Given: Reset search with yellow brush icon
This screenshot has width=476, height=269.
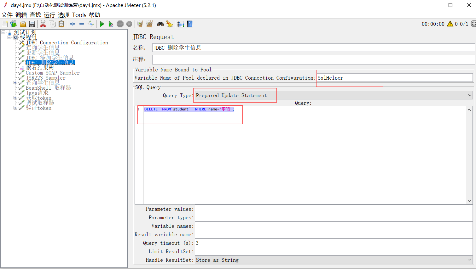Looking at the screenshot, I should pos(170,24).
